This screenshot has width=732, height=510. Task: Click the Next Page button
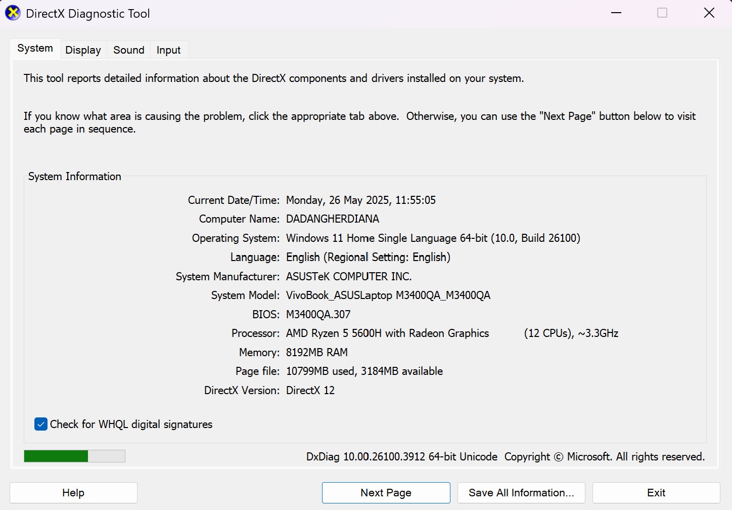pyautogui.click(x=386, y=493)
